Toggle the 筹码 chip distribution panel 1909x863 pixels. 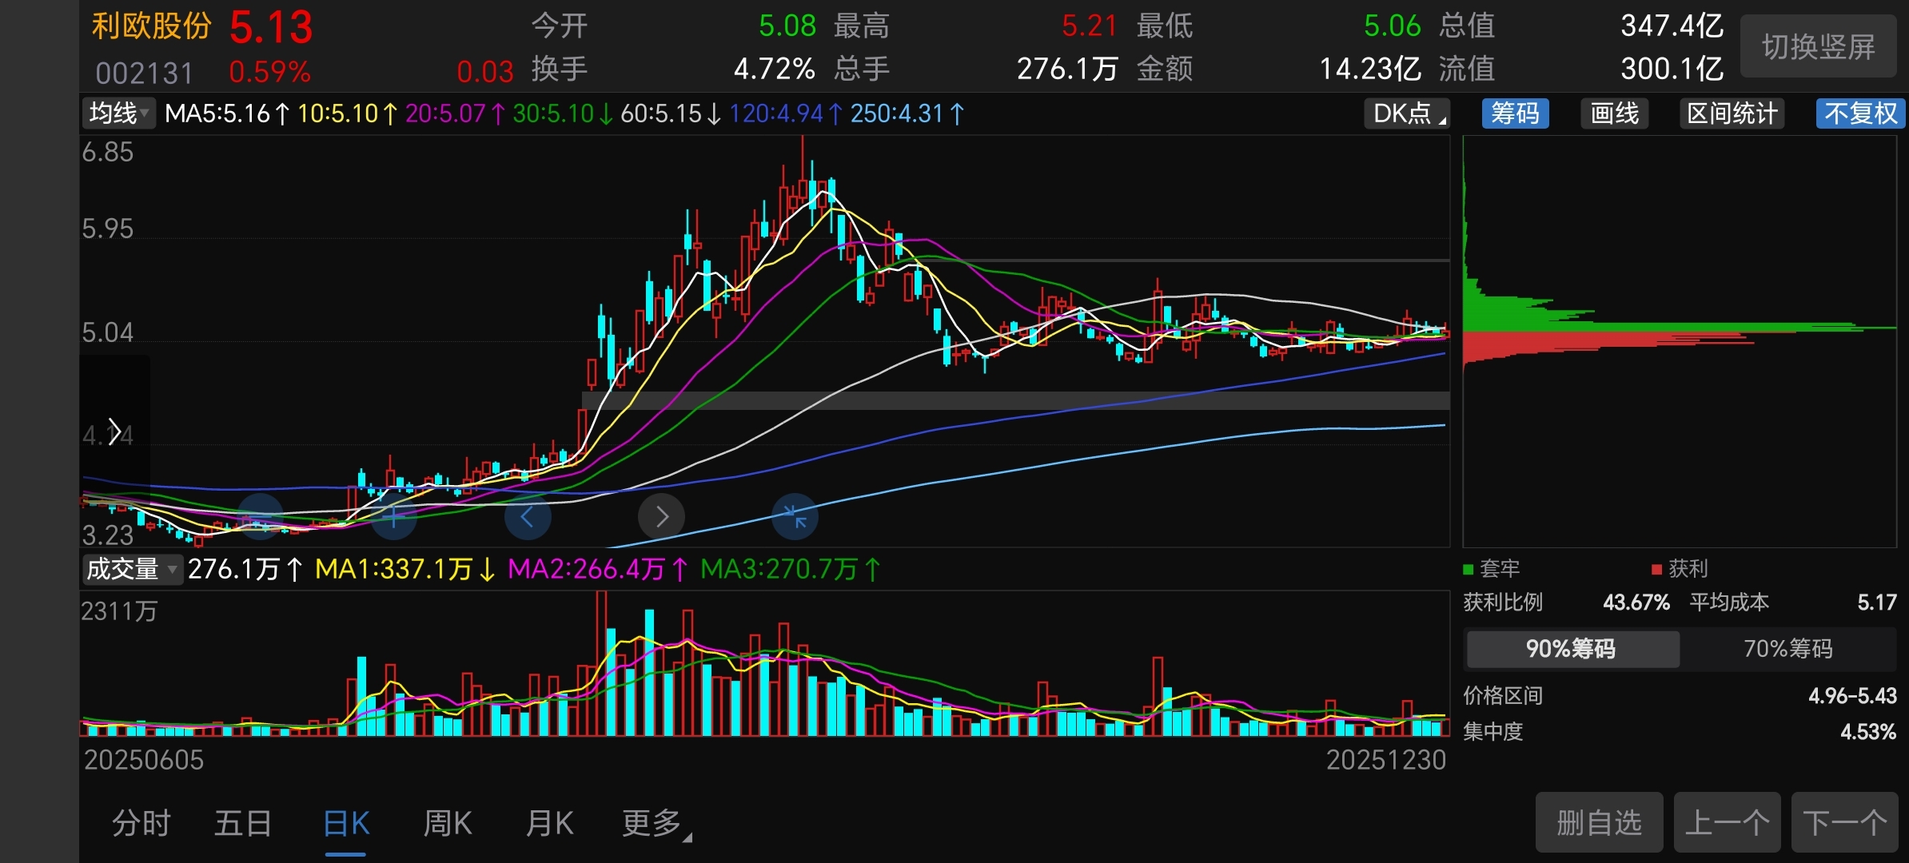(x=1515, y=113)
